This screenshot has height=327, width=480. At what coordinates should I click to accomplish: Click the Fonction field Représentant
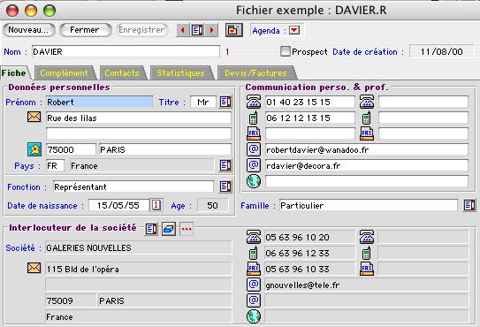point(133,186)
